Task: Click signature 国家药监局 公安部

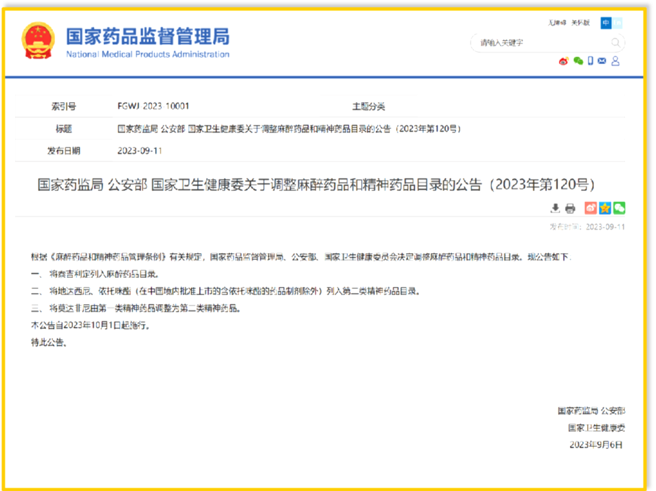Action: coord(591,410)
